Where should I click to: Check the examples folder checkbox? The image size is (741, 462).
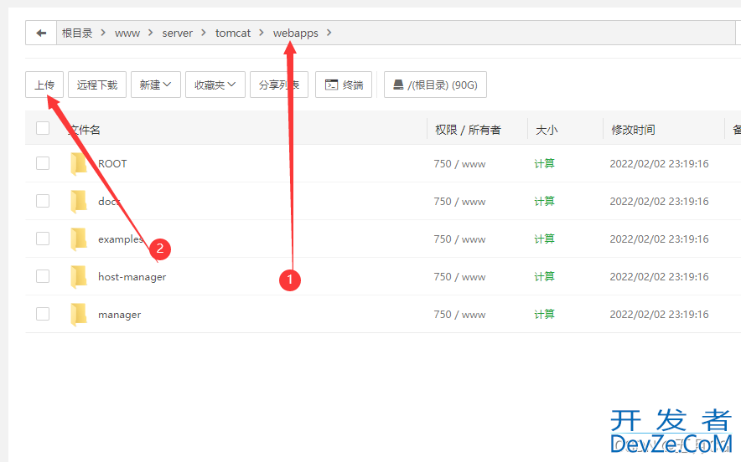43,239
